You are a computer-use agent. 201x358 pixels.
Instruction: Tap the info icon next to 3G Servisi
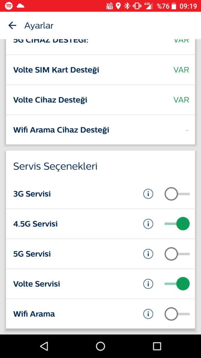(148, 194)
